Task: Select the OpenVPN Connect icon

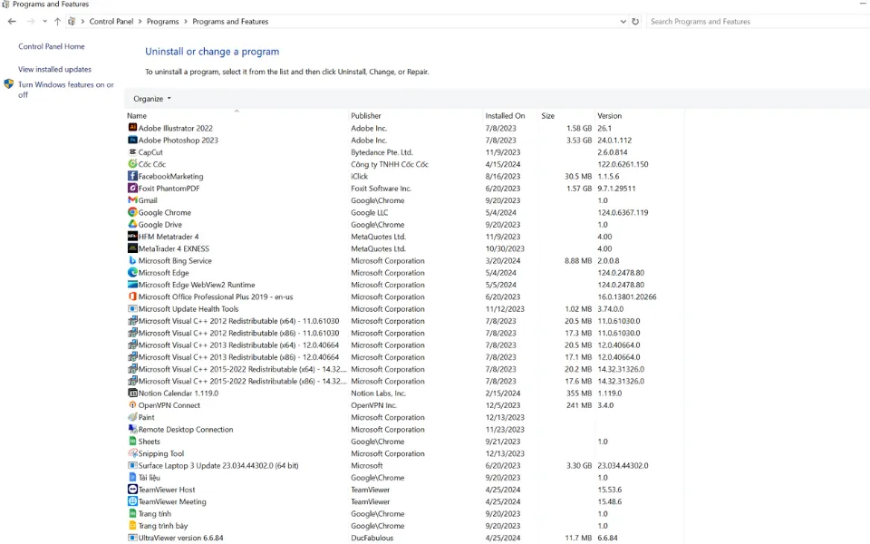Action: 132,405
